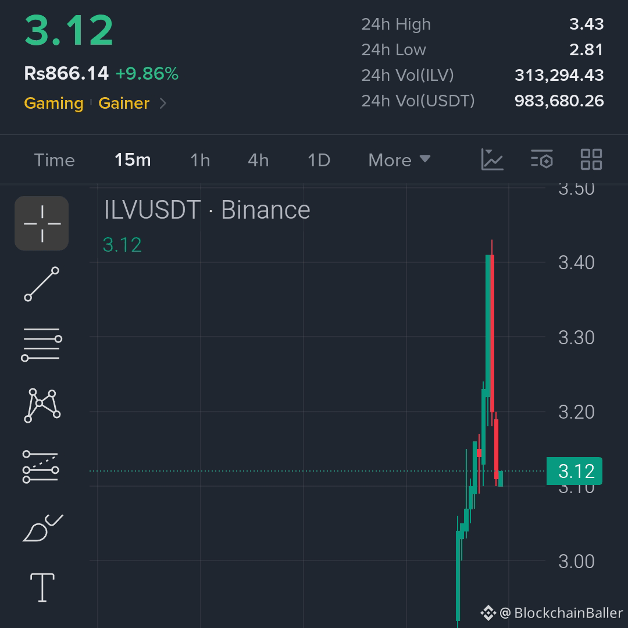Click the 24h High value 3.43

point(586,24)
